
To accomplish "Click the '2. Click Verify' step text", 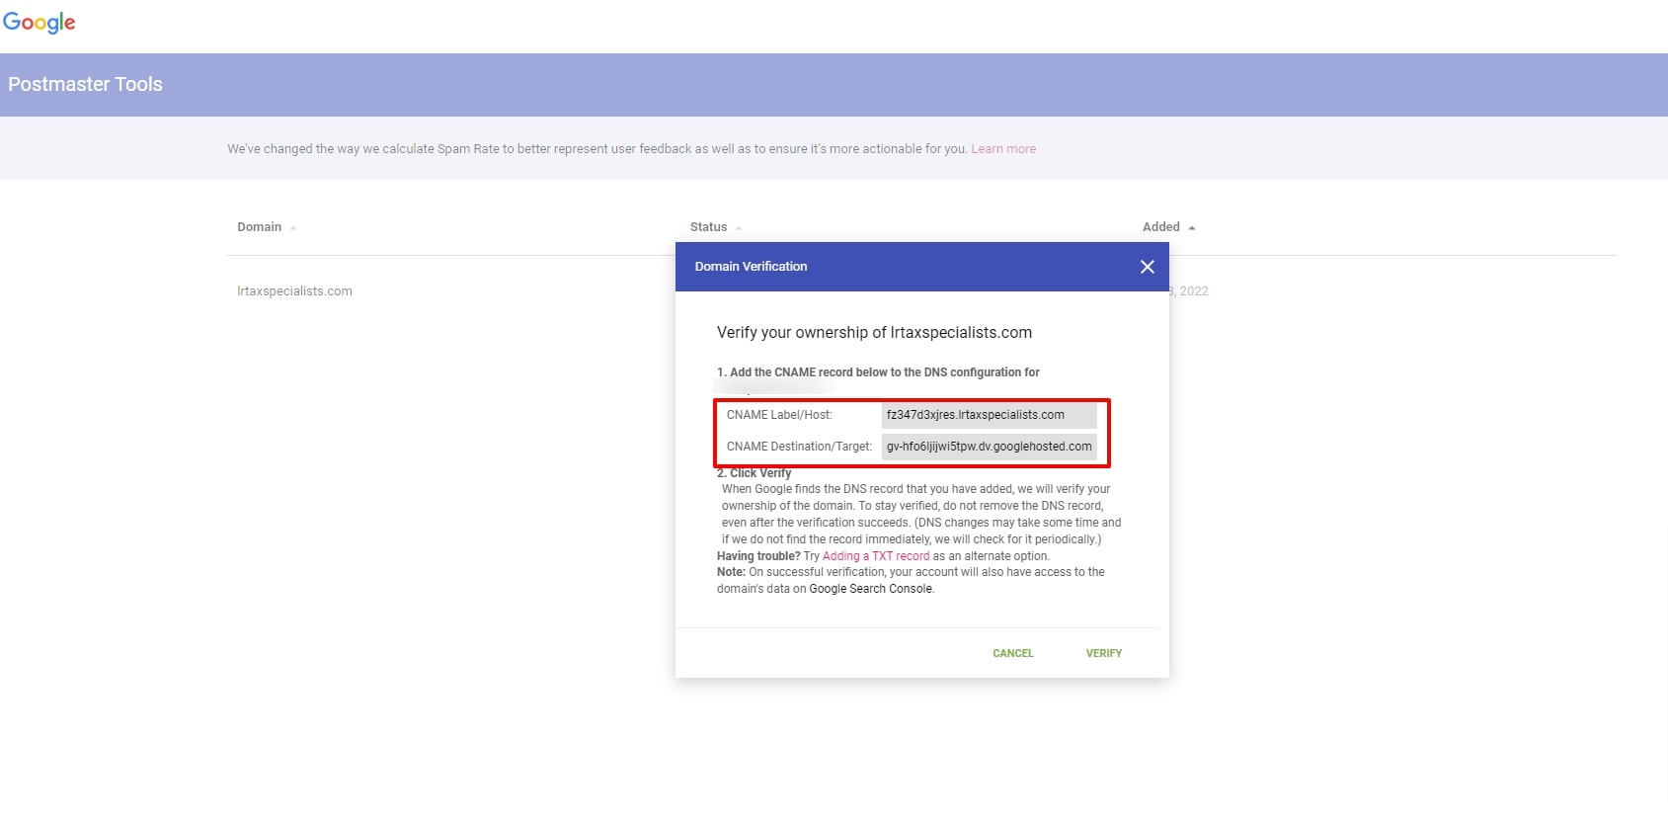I will coord(754,473).
